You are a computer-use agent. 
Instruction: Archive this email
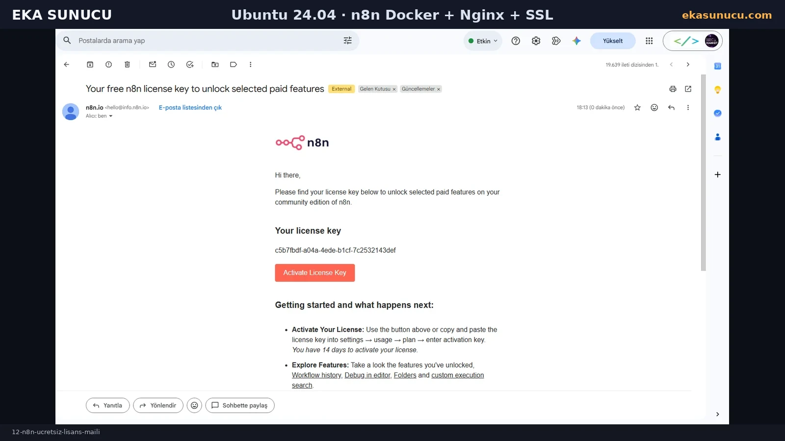tap(90, 65)
